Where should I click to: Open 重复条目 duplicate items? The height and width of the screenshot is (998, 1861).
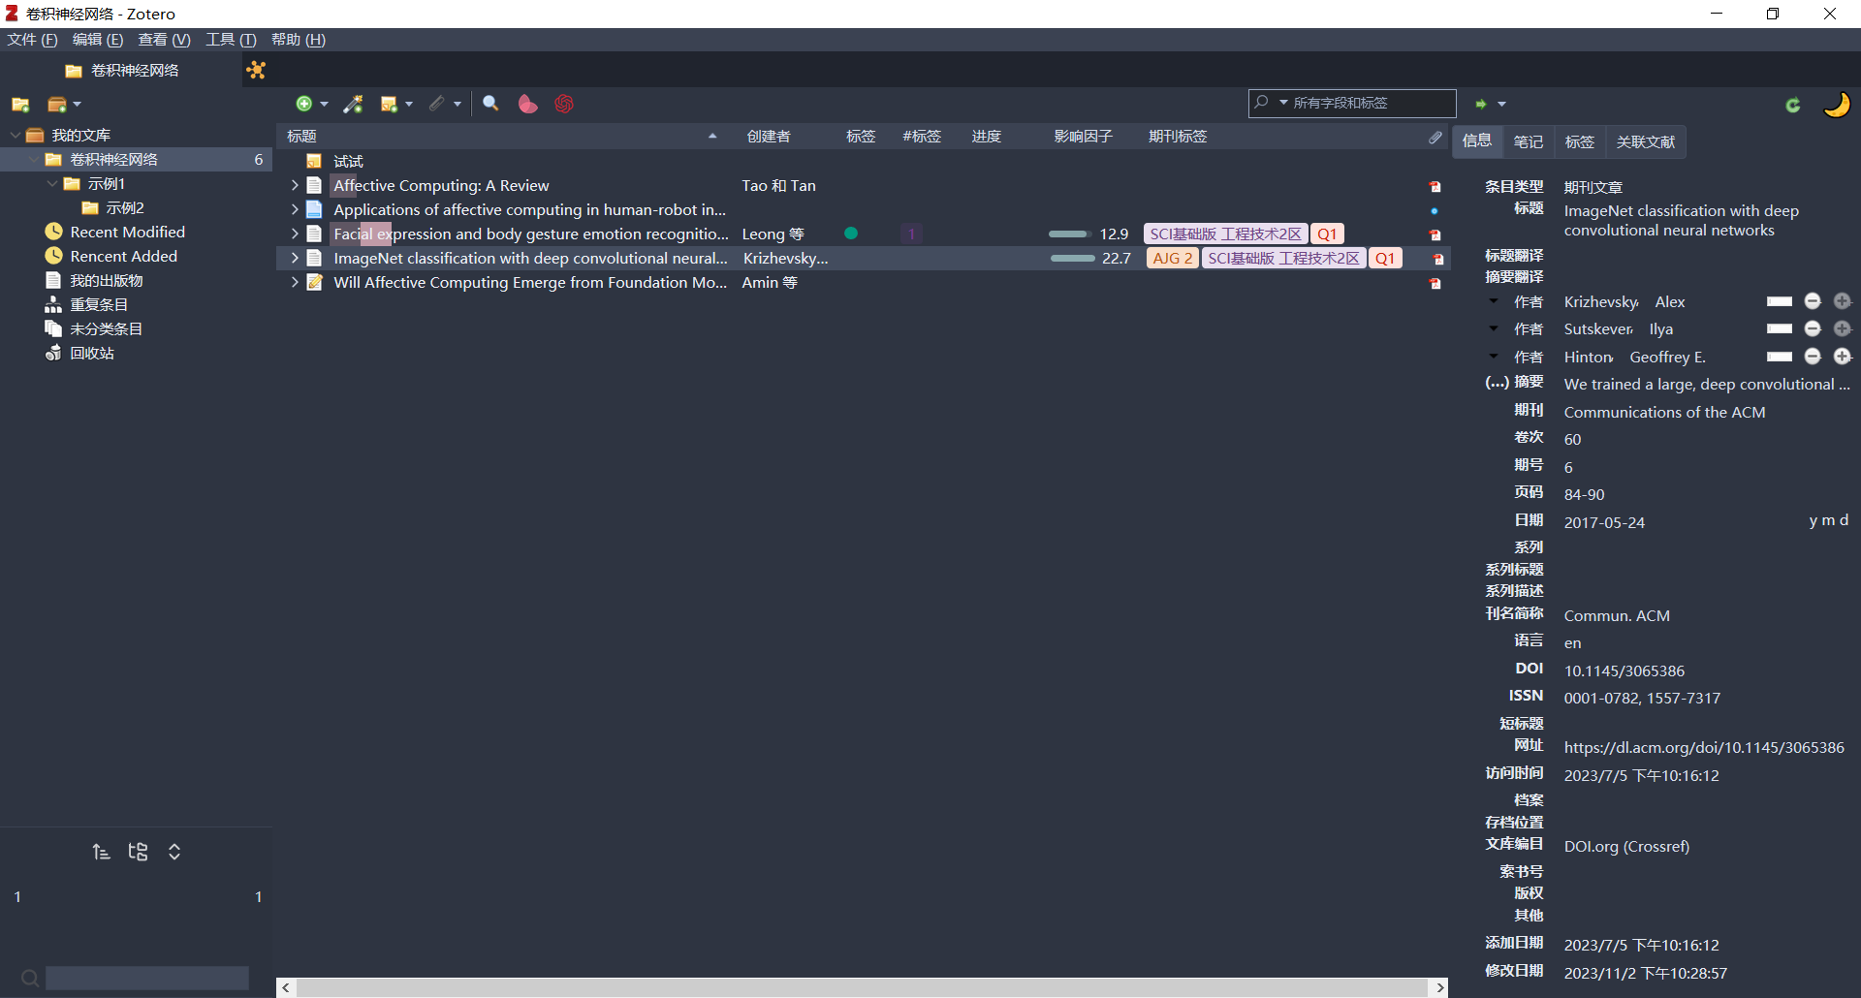99,304
